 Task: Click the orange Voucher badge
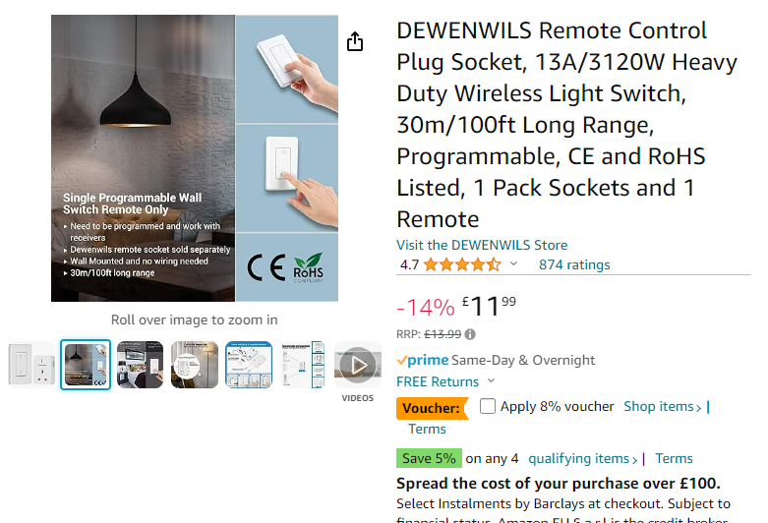[432, 407]
